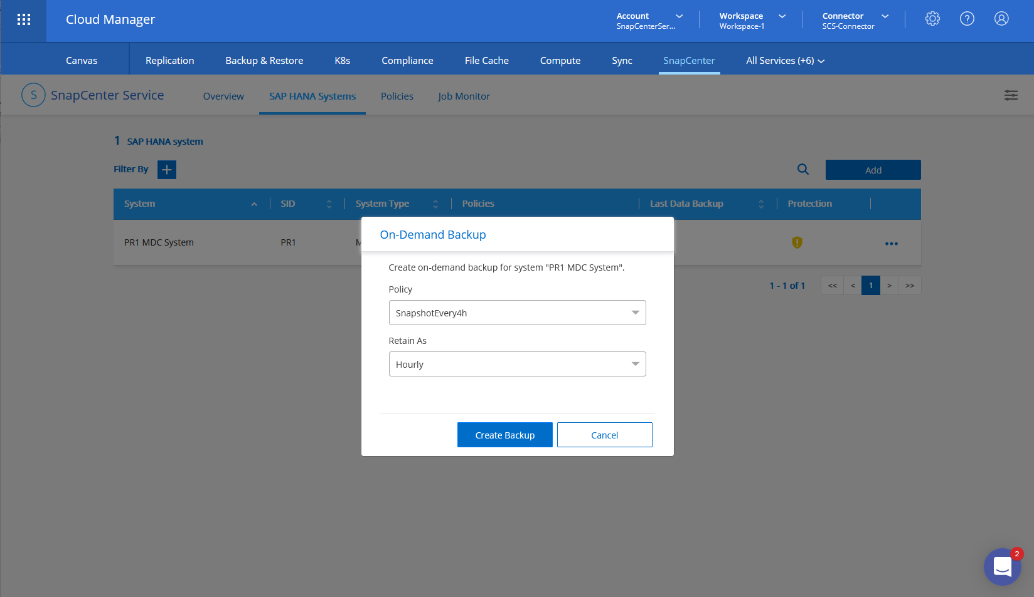Viewport: 1034px width, 597px height.
Task: Open the help question mark icon
Action: click(x=967, y=19)
